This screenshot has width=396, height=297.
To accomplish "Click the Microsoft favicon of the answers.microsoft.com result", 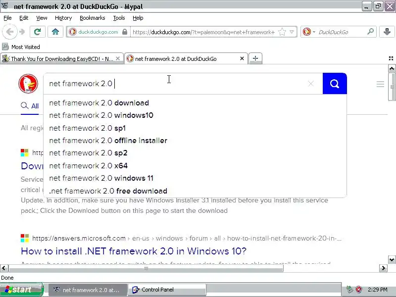I will (25, 238).
